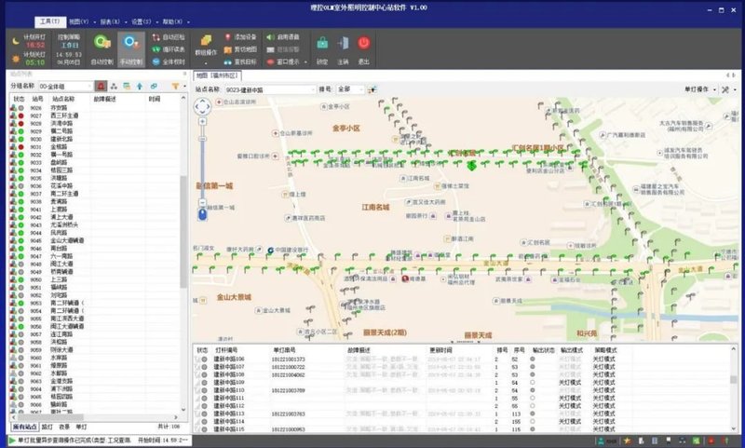Image resolution: width=745 pixels, height=448 pixels.
Task: Tick the checkbox for lamp 建新中路107
Action: pos(198,367)
